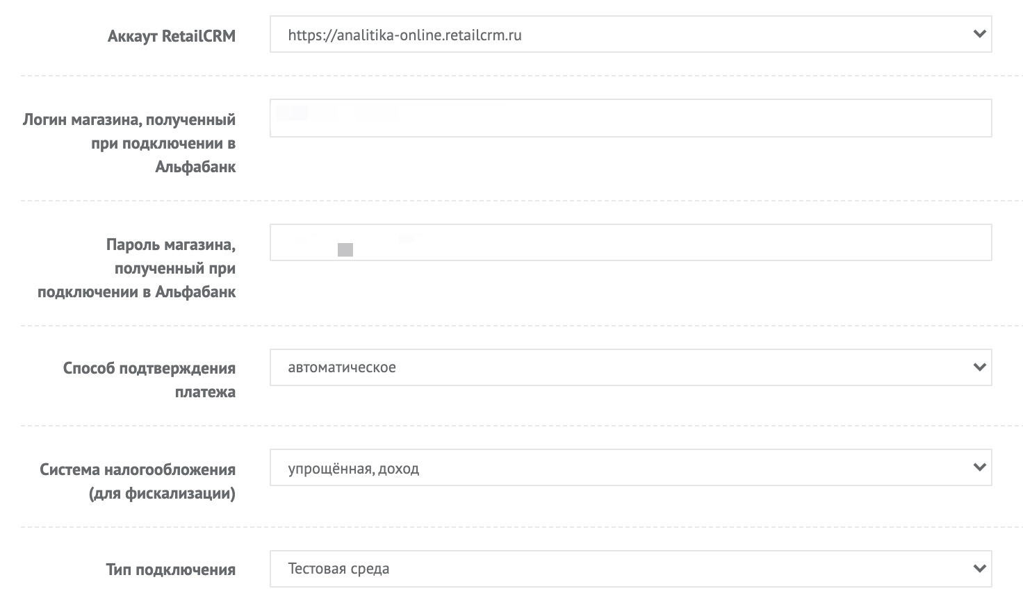Screen dimensions: 1023x607
Task: Click the Аккаут RetailCRM label
Action: pyautogui.click(x=172, y=36)
